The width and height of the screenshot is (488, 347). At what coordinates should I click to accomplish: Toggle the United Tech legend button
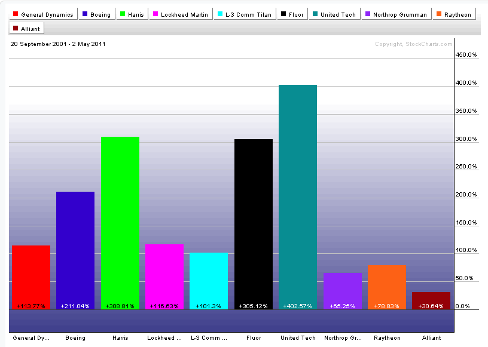[334, 14]
